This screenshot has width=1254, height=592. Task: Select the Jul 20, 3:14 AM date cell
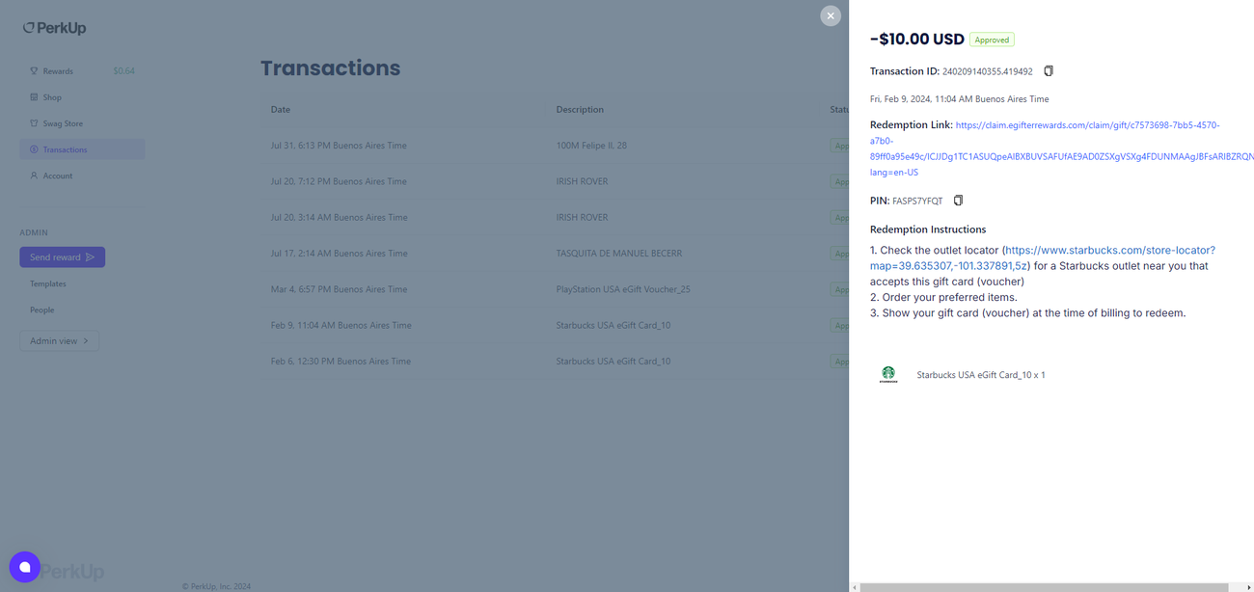coord(339,217)
